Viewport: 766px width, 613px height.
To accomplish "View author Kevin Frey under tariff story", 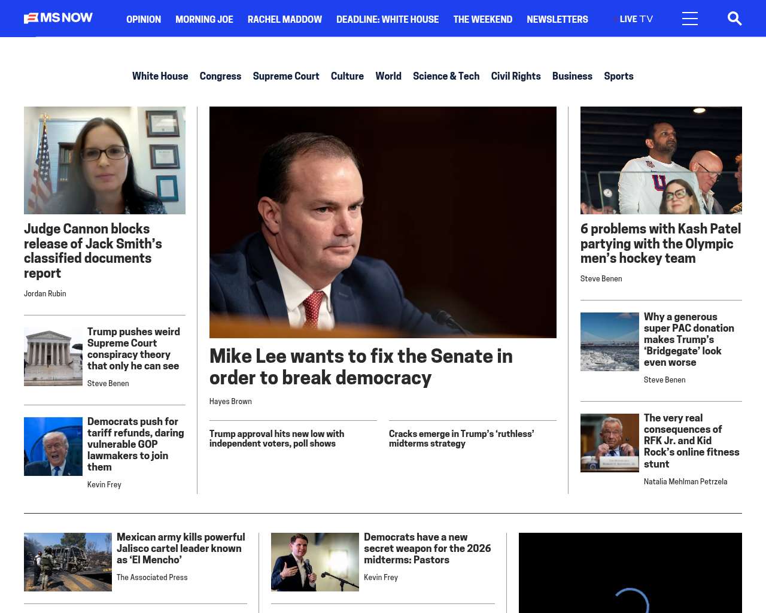I will coord(104,484).
